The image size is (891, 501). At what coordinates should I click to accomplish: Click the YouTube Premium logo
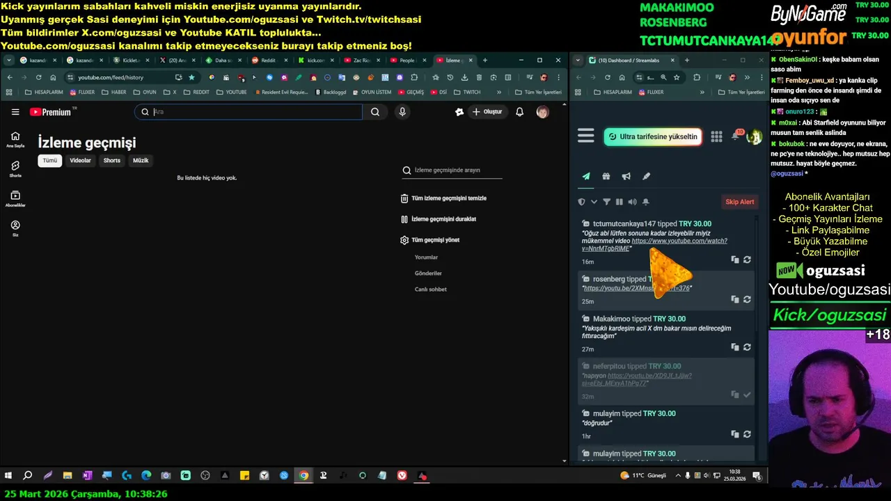[53, 112]
